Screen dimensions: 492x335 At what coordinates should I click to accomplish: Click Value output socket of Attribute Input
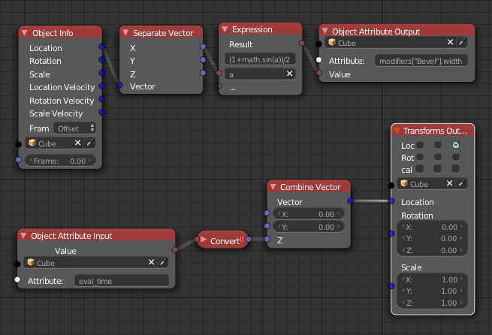[x=175, y=249]
